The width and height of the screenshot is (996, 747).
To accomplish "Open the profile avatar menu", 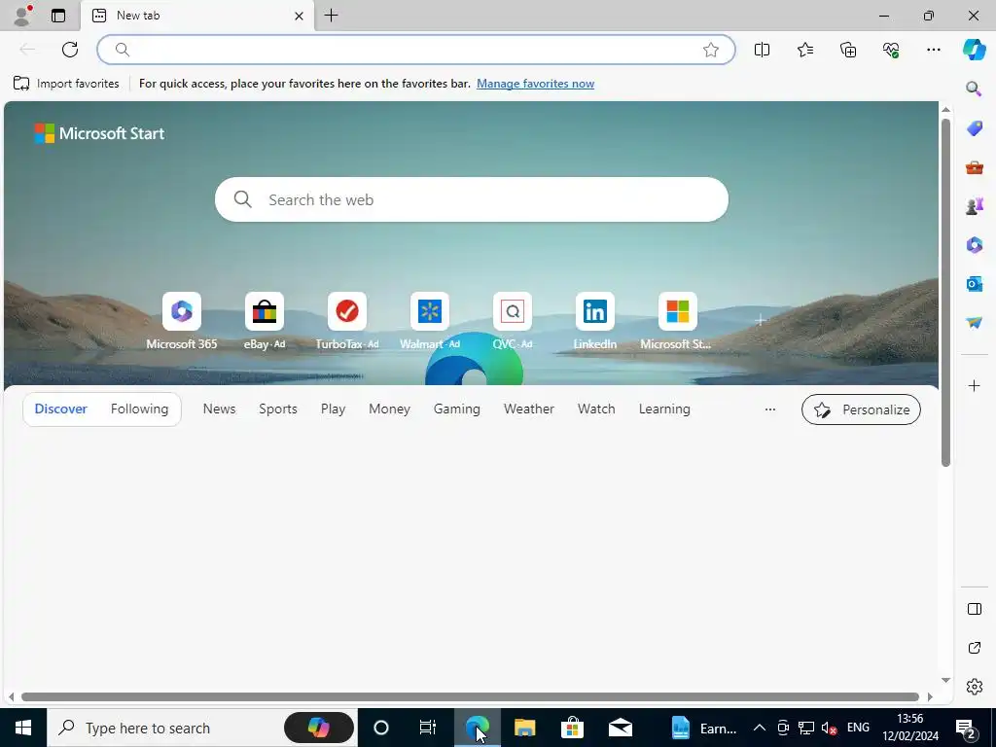I will pos(23,16).
